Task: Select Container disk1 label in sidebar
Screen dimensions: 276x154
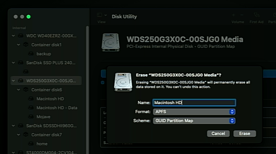Action: (46, 45)
